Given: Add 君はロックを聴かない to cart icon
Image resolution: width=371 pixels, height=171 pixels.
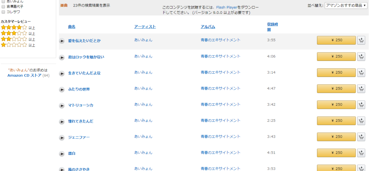Looking at the screenshot, I should click(x=361, y=57).
